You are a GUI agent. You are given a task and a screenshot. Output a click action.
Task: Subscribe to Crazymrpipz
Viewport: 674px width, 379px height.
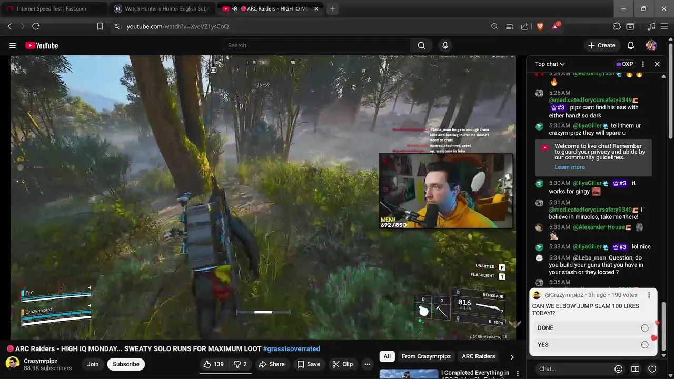click(x=126, y=364)
